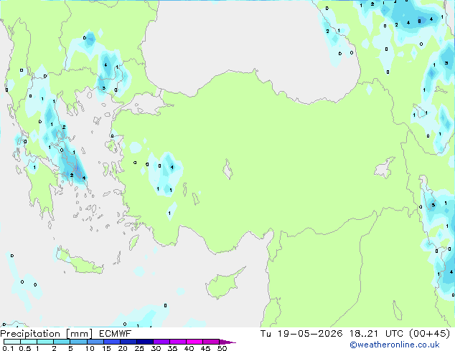Click the "ECMWF" model label
This screenshot has height=351, width=455.
(116, 334)
